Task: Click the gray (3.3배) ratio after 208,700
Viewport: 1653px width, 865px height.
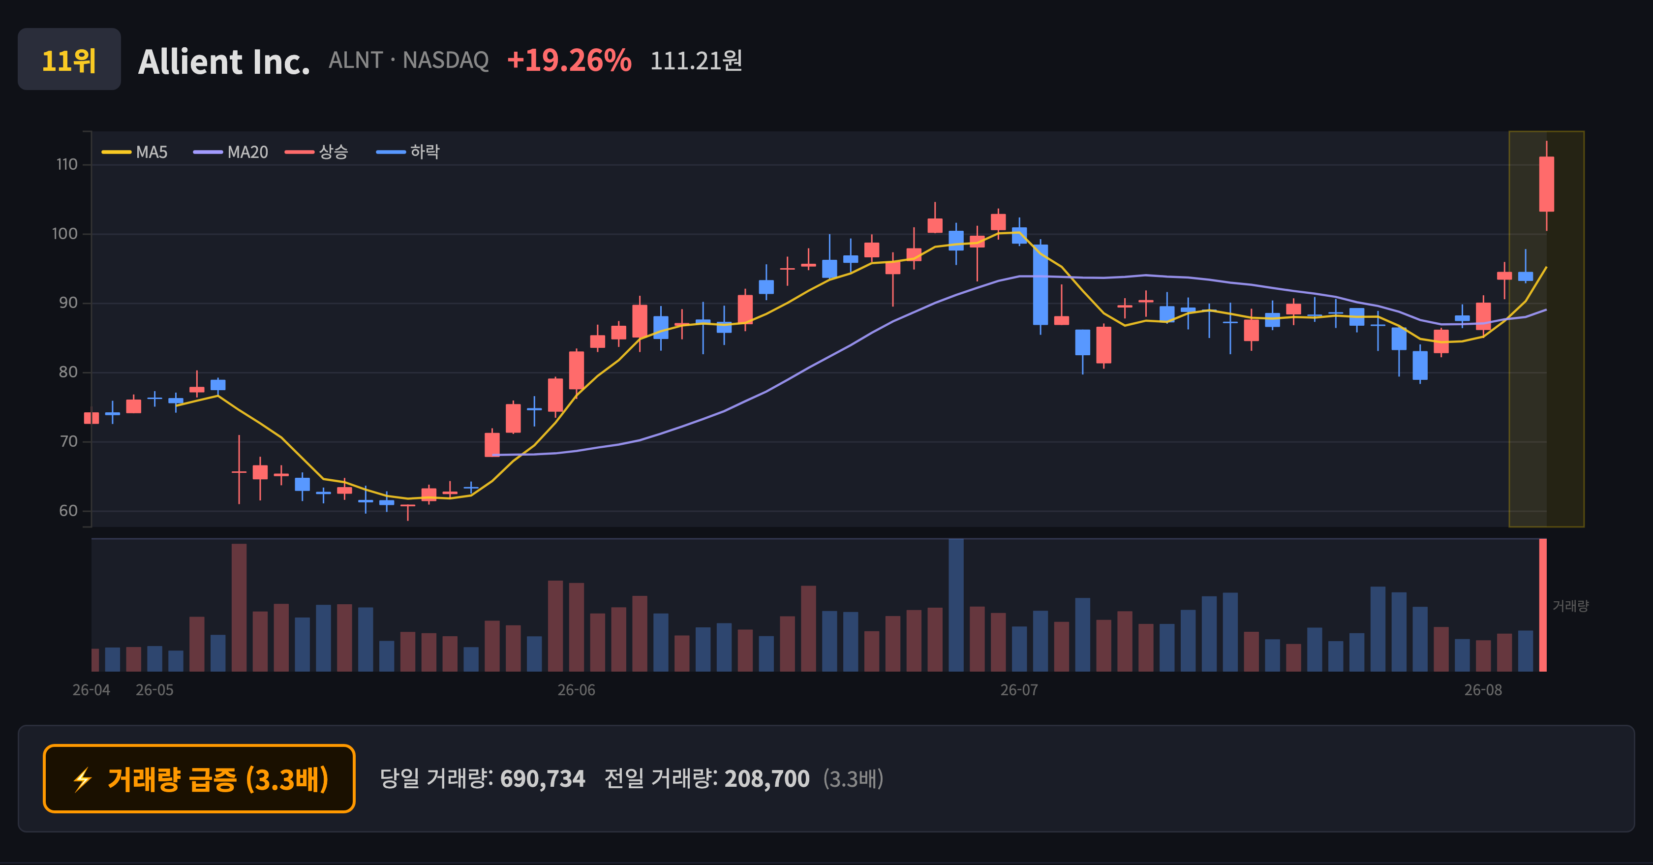Action: [x=854, y=778]
